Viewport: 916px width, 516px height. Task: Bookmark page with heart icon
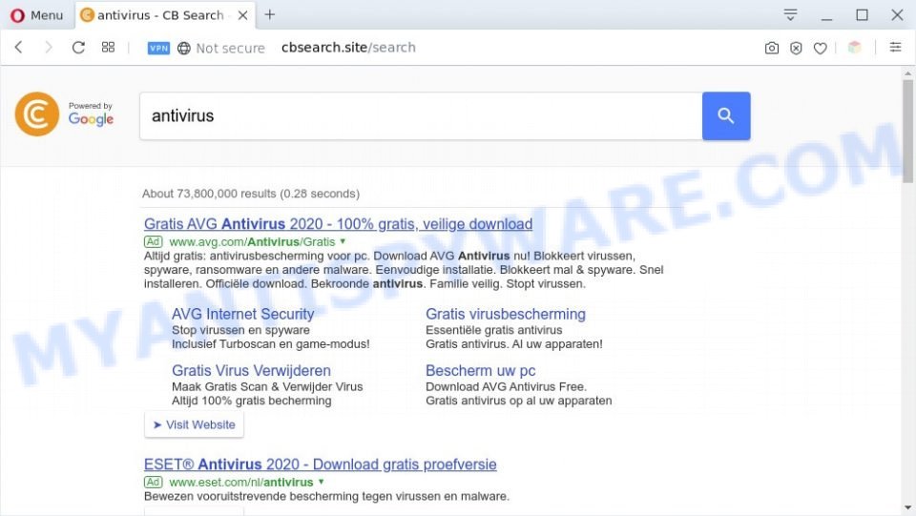point(821,48)
